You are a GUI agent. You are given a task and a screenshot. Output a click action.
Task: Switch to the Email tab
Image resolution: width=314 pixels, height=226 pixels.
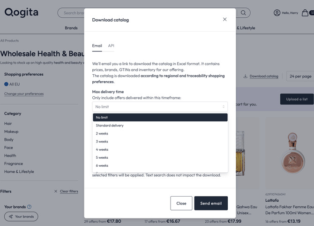click(97, 46)
